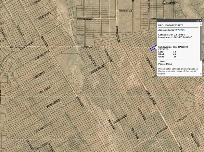Click the Lot value 14

point(175,52)
